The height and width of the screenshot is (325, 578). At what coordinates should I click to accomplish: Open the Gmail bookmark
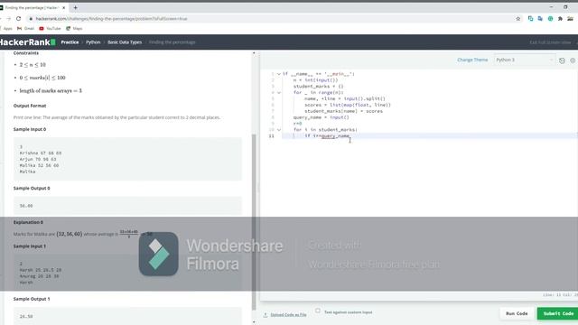point(25,28)
